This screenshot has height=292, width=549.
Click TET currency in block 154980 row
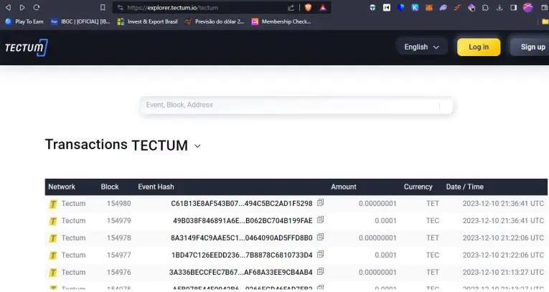click(433, 204)
